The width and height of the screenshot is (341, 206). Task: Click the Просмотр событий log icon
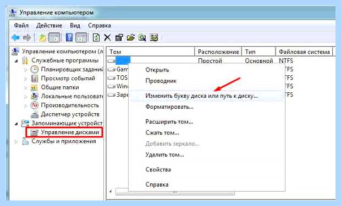pos(34,78)
